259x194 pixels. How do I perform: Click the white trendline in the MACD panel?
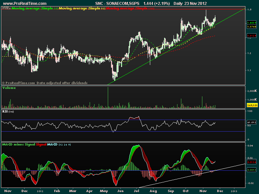point(192,176)
